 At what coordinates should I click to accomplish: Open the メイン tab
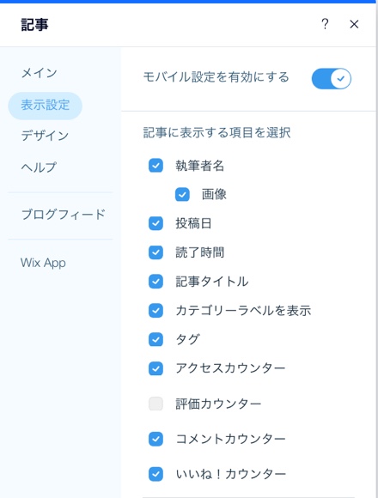(x=39, y=73)
